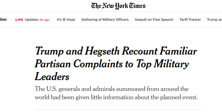The width and height of the screenshot is (222, 112).
Task: Open the Tariff Tracker link
Action: [190, 20]
